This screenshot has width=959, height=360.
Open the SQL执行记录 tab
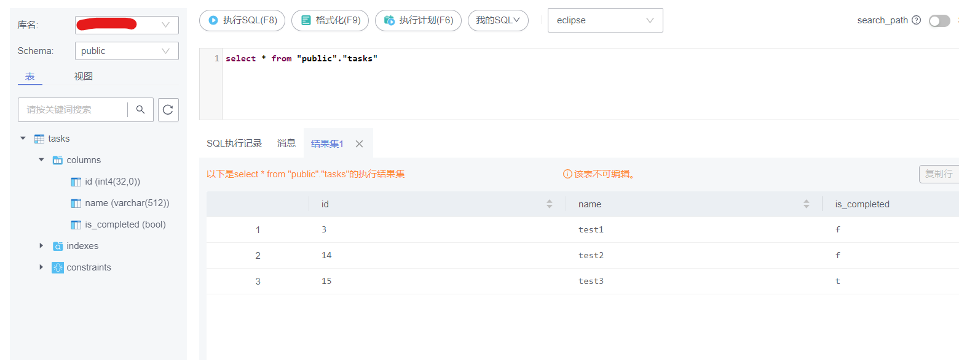(234, 144)
